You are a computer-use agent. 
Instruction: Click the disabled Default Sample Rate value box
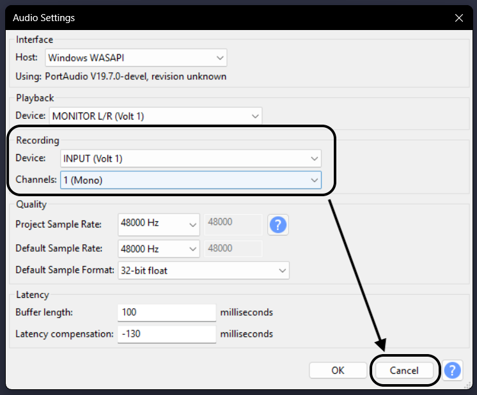233,249
